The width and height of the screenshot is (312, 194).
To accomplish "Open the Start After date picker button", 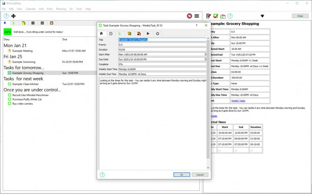I will pyautogui.click(x=206, y=55).
